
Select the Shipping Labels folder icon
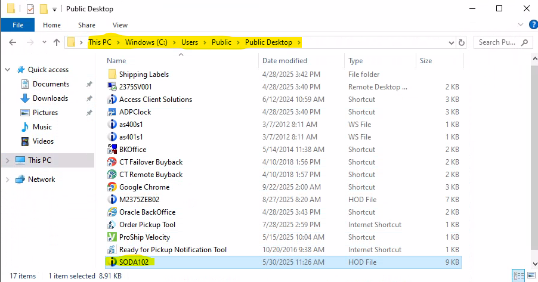[x=112, y=75]
